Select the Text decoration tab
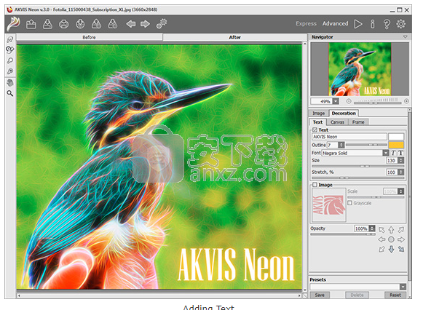This screenshot has width=423, height=310. [x=317, y=122]
